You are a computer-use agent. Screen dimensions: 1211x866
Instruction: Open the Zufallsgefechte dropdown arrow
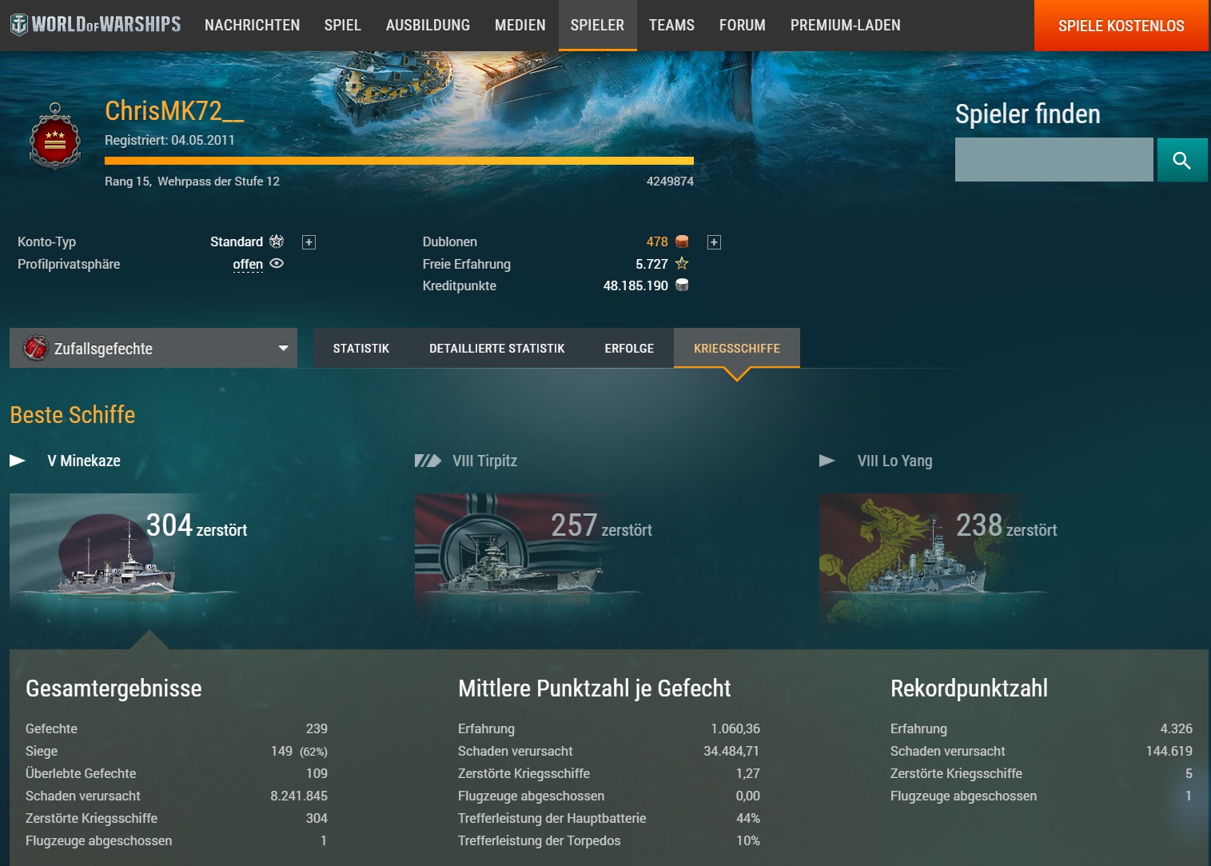(283, 348)
